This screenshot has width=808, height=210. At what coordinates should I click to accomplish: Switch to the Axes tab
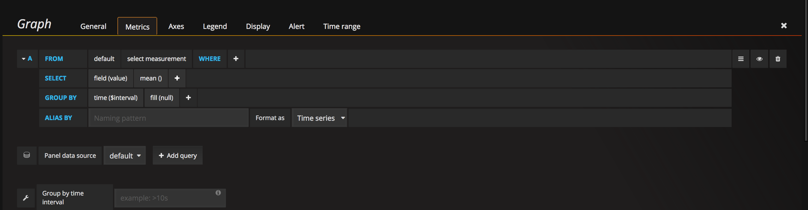[x=176, y=26]
